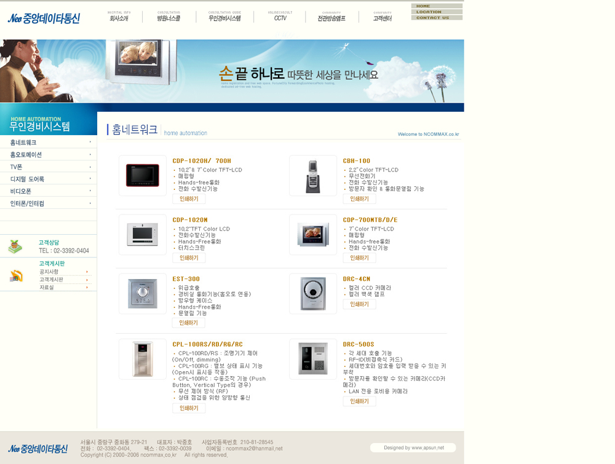Expand the 홈네트웍 sidebar menu arrow

point(90,142)
